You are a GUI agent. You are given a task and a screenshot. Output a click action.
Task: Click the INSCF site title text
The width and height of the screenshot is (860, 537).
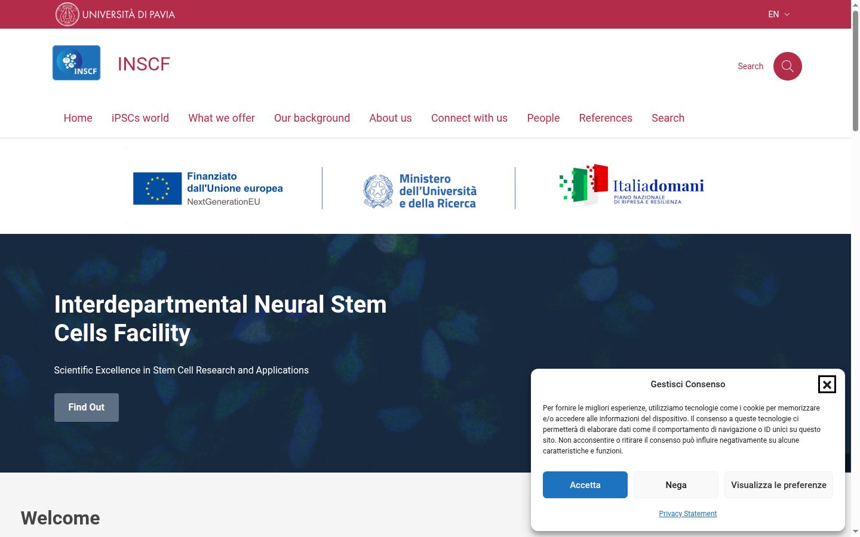coord(144,64)
